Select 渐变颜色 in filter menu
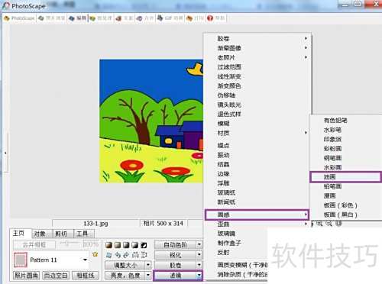 point(229,86)
